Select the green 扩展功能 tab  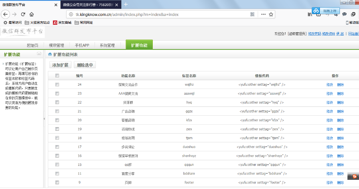click(x=139, y=45)
